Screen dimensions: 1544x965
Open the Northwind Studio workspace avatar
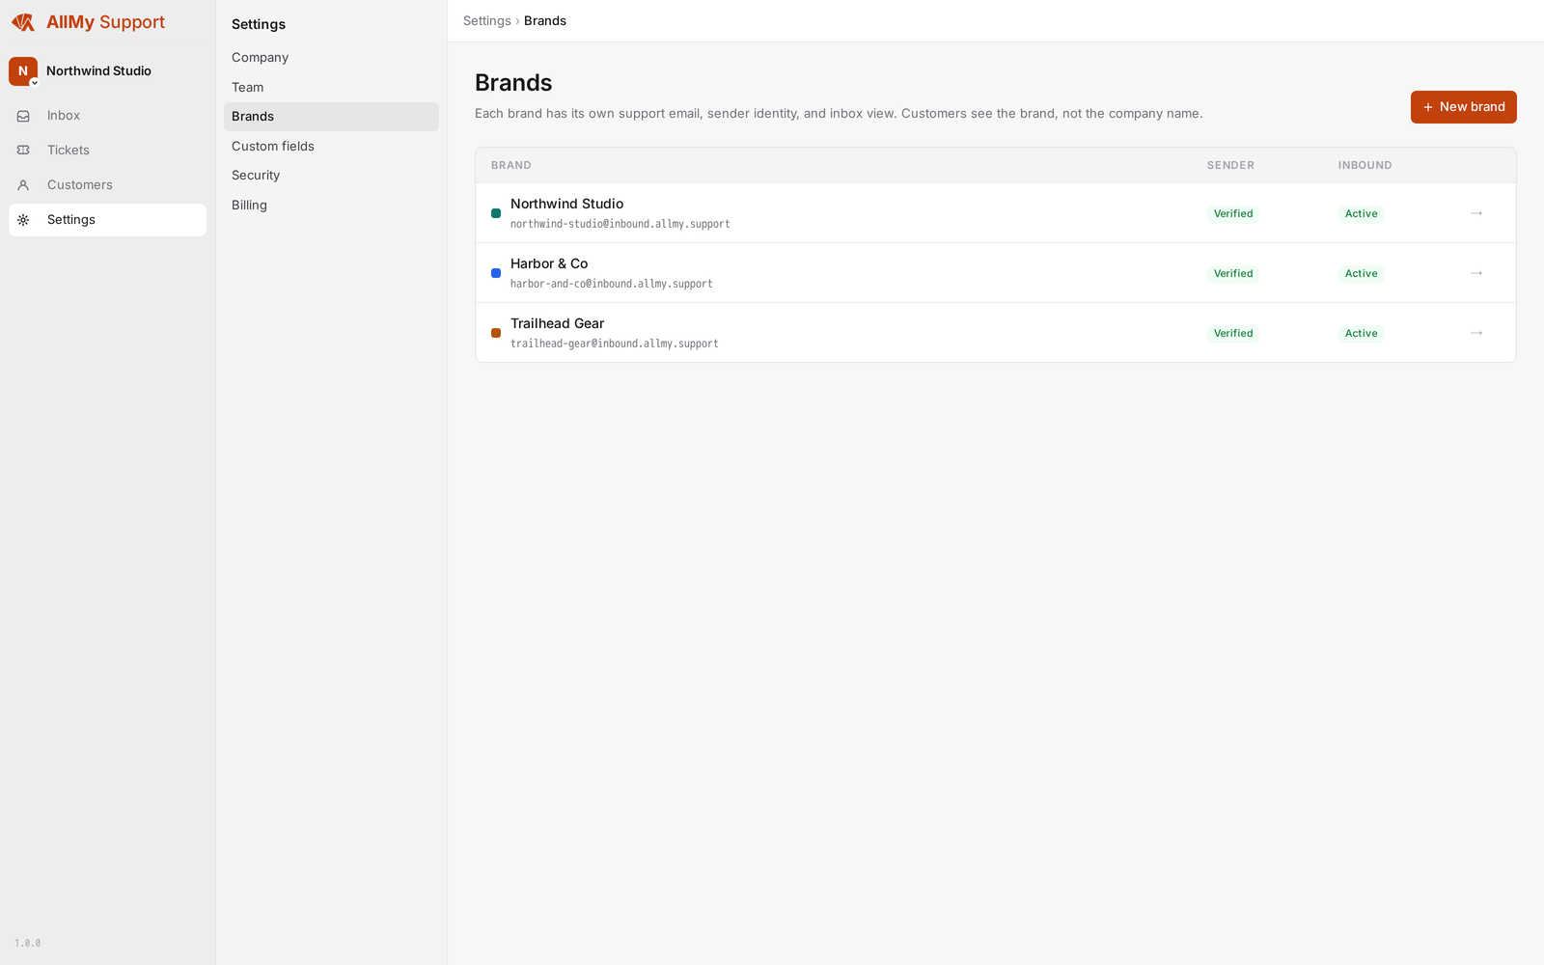tap(23, 70)
